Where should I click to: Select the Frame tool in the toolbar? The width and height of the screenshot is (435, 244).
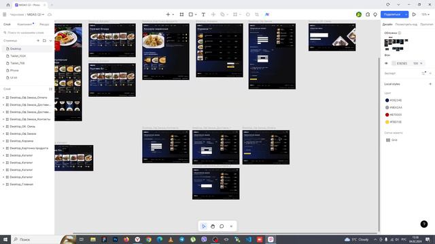point(181,14)
